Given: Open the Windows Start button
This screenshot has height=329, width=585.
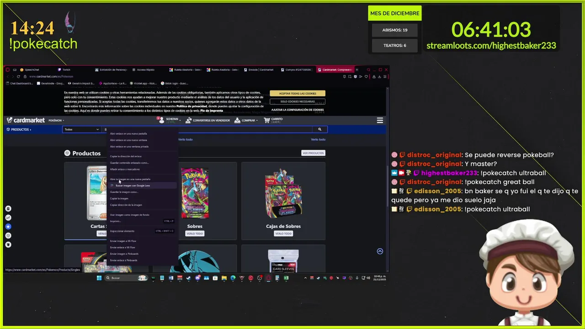Looking at the screenshot, I should click(99, 278).
